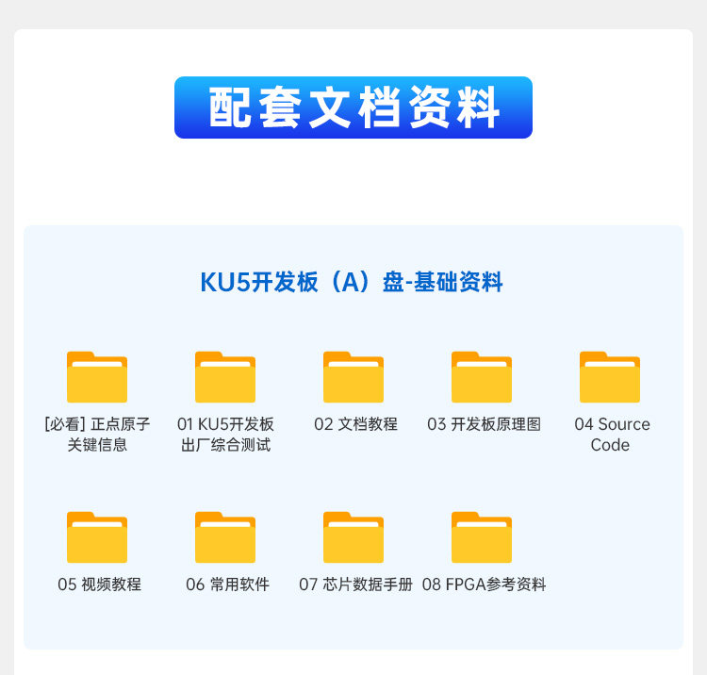Select the label text "01 KU5开发板 出厂综合测试"
The image size is (707, 675).
[x=225, y=435]
